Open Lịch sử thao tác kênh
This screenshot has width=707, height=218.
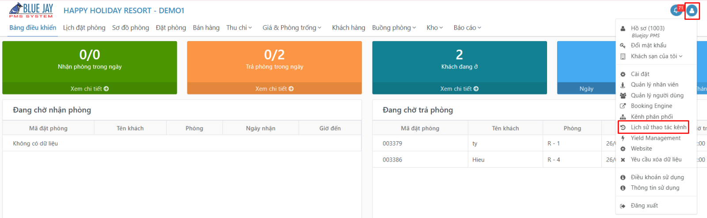[x=658, y=128]
